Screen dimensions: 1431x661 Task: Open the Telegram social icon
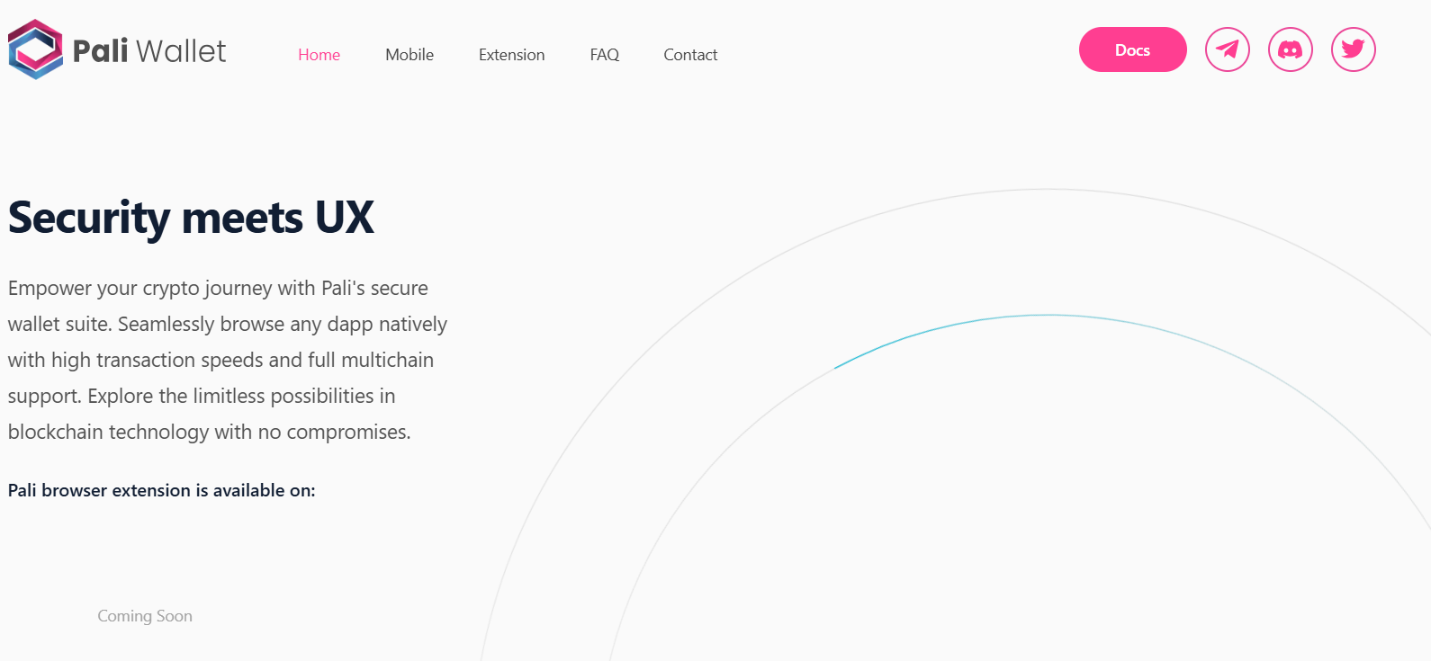coord(1228,49)
